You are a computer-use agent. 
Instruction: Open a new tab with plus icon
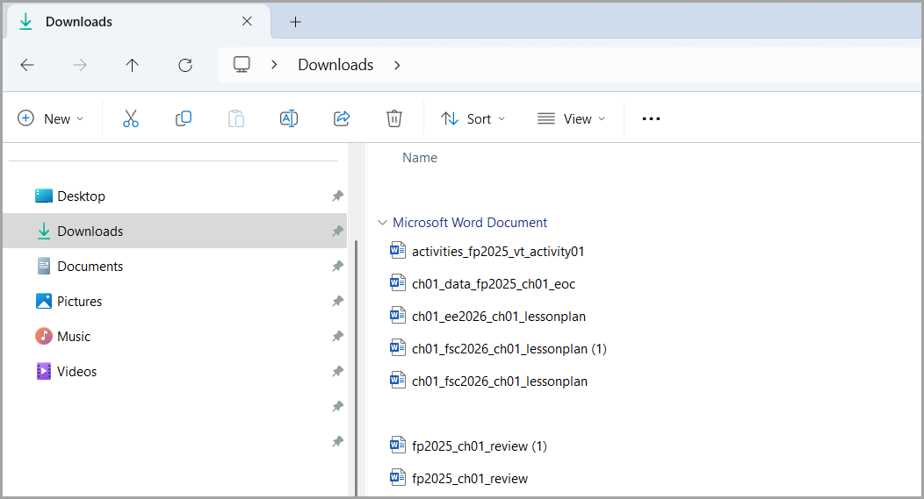point(296,22)
